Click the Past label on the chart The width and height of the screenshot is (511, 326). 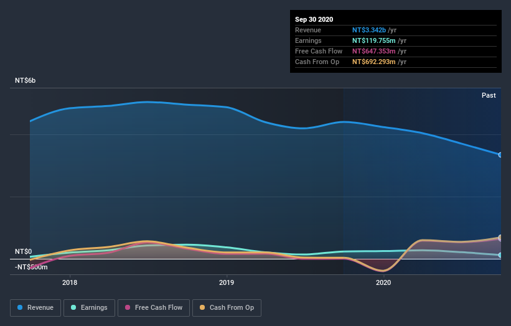(489, 95)
